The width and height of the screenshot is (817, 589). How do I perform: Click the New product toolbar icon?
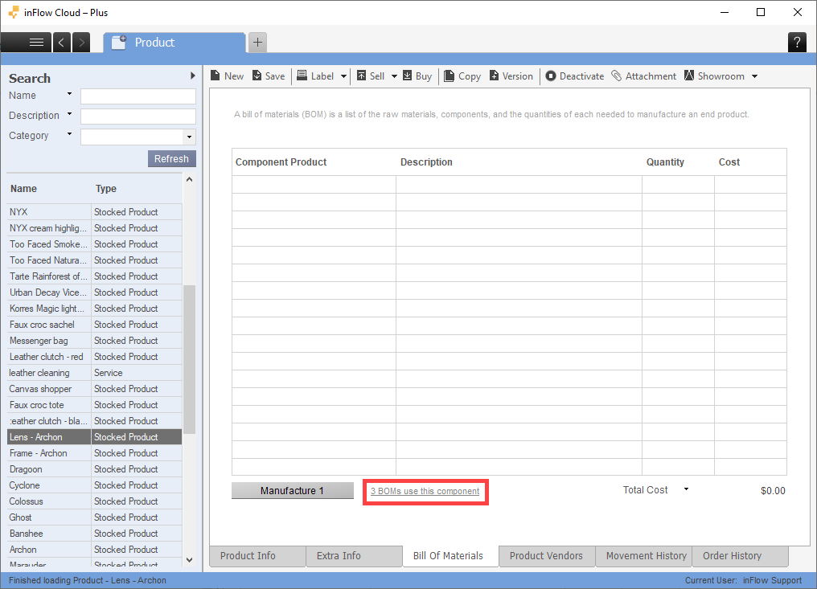pyautogui.click(x=216, y=76)
